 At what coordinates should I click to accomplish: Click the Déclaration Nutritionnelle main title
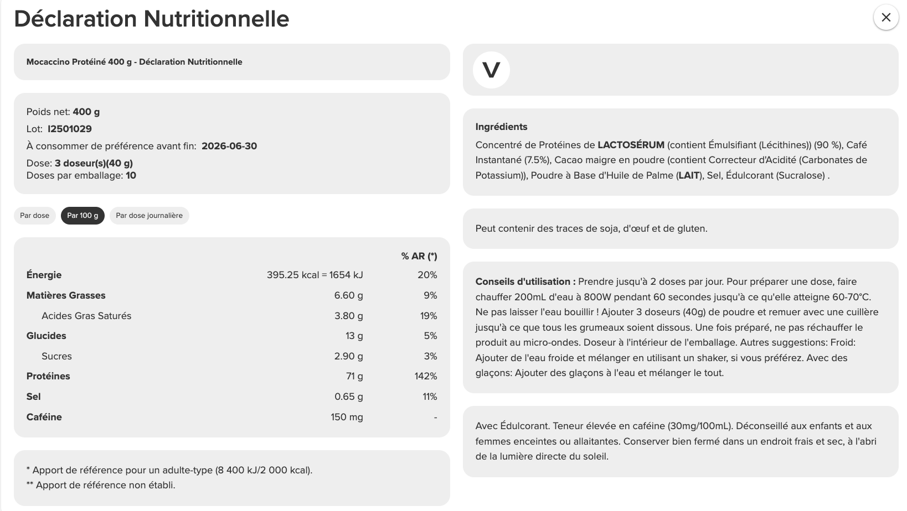point(151,19)
